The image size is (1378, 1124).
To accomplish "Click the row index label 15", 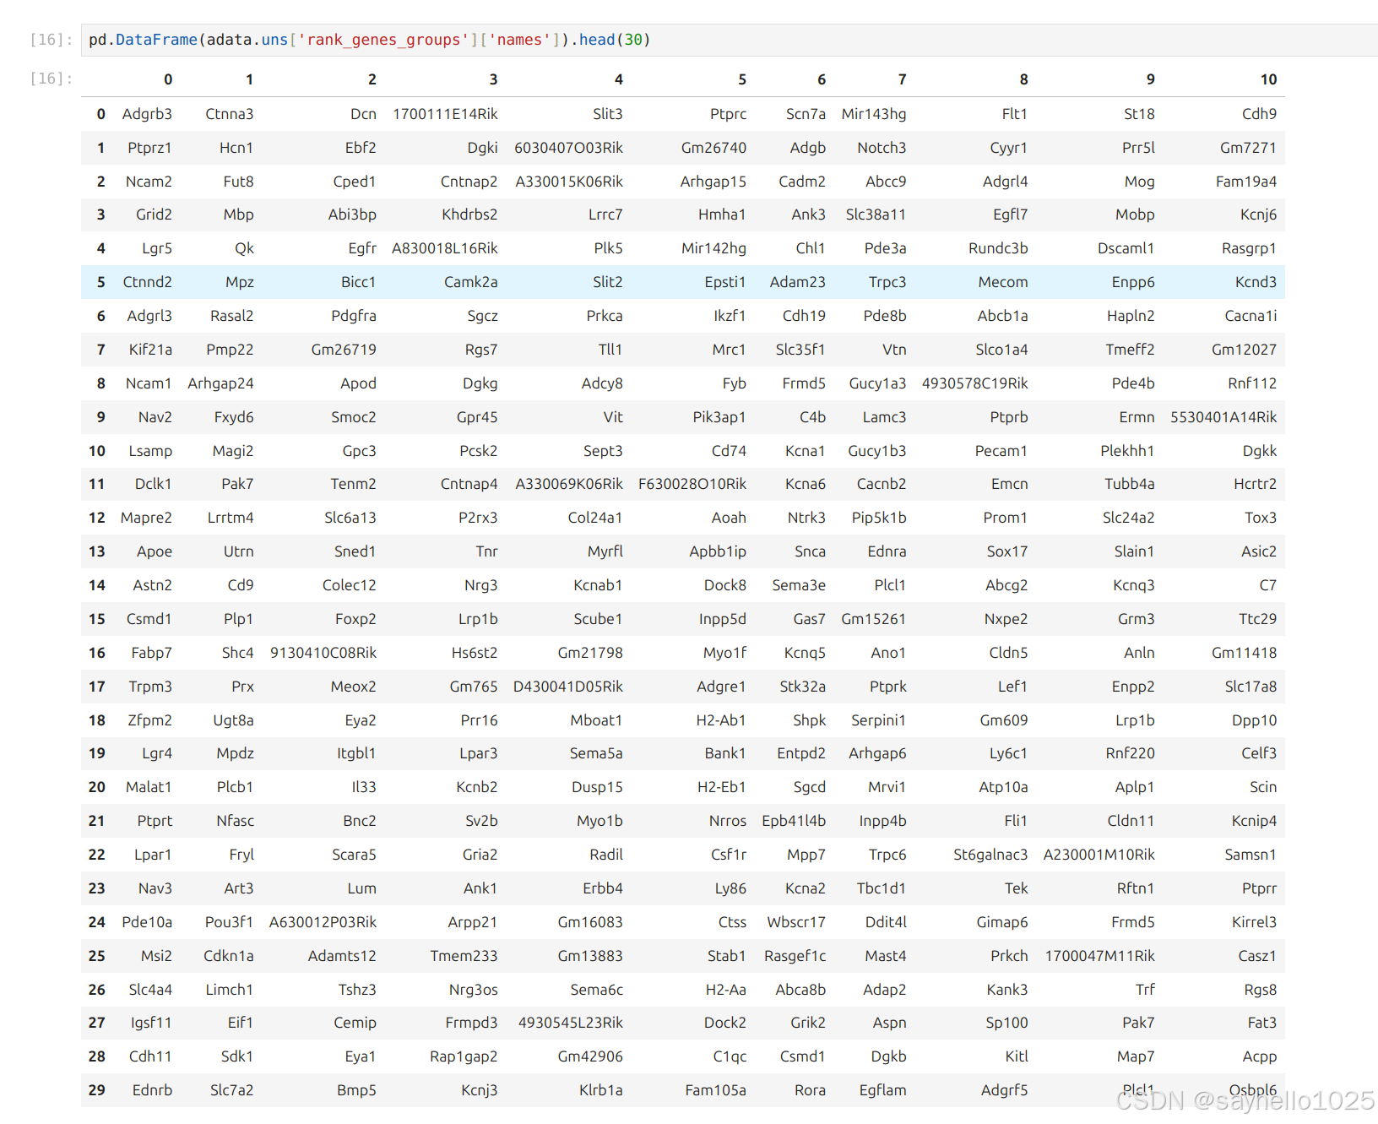I will coord(97,619).
